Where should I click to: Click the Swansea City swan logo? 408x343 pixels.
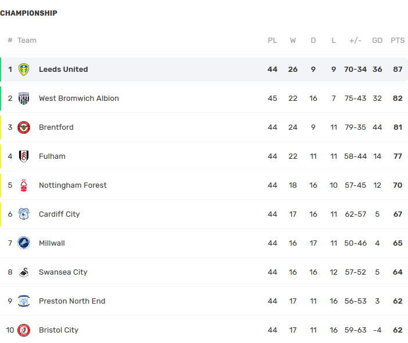24,272
